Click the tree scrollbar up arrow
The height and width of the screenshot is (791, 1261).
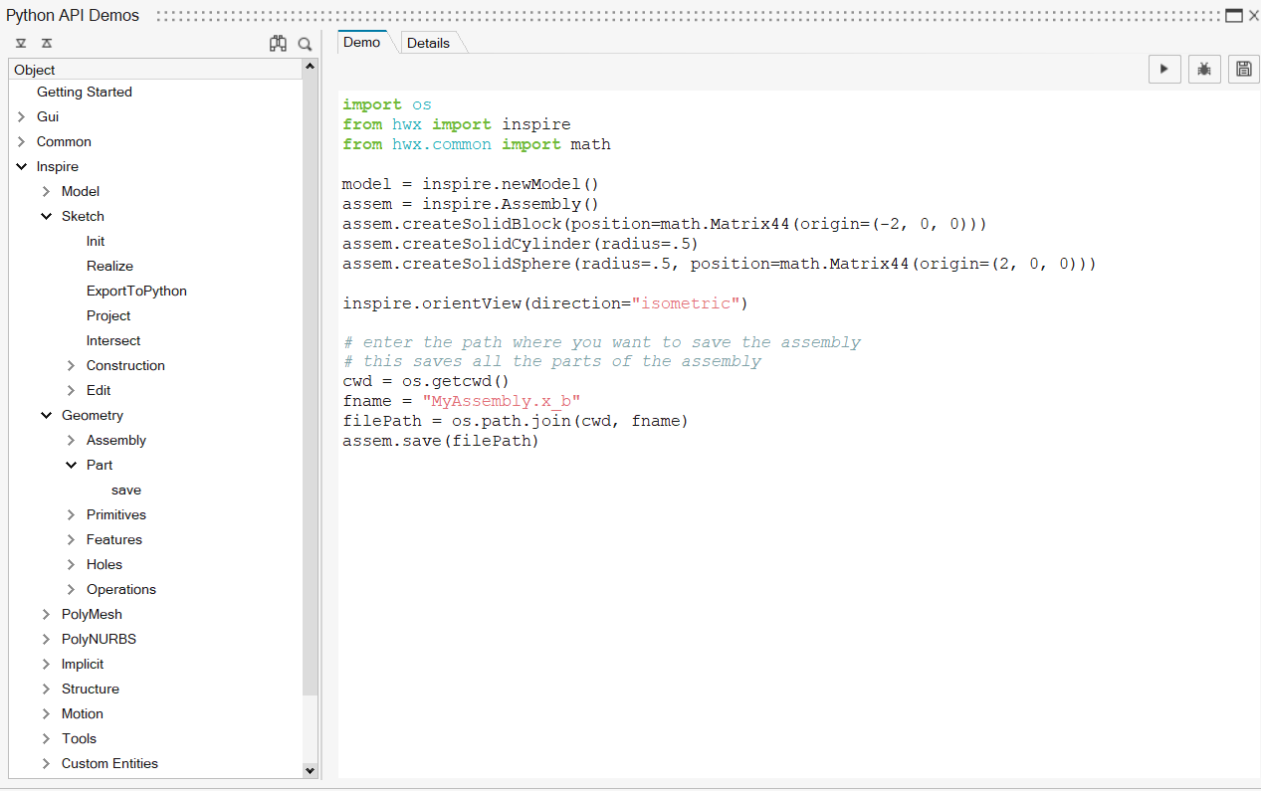point(310,66)
